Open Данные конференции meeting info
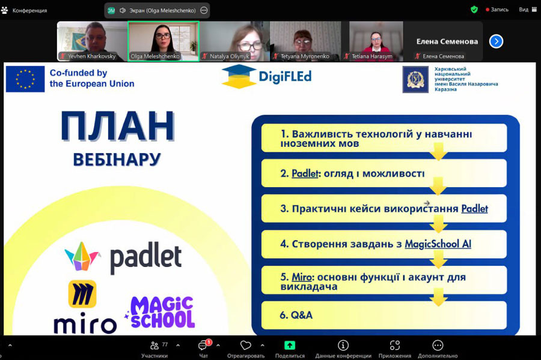This screenshot has height=360, width=541. pos(343,349)
